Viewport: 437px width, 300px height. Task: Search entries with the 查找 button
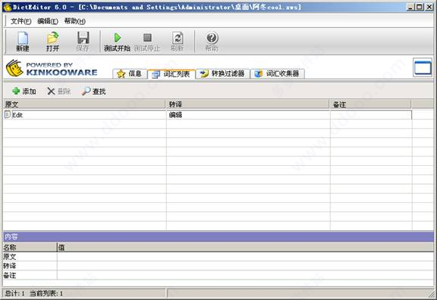coord(93,91)
